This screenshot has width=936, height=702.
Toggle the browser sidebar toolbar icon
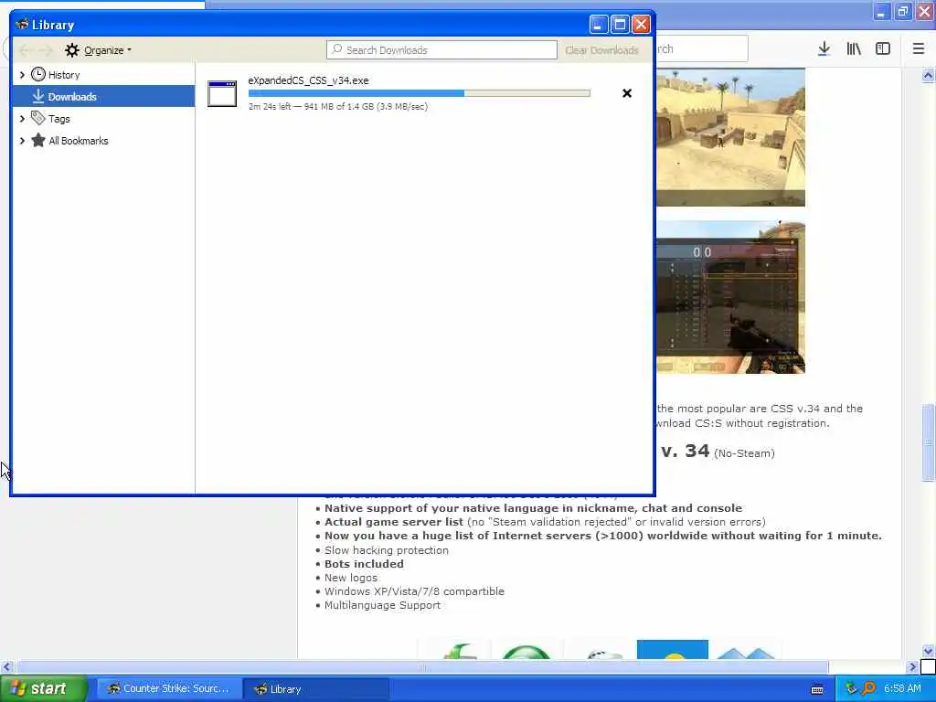coord(883,49)
